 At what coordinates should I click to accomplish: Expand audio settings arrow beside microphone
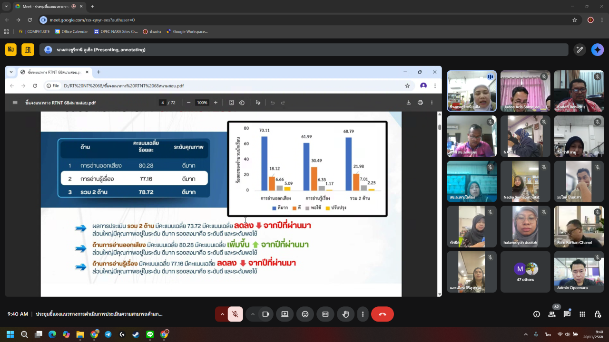coord(222,314)
